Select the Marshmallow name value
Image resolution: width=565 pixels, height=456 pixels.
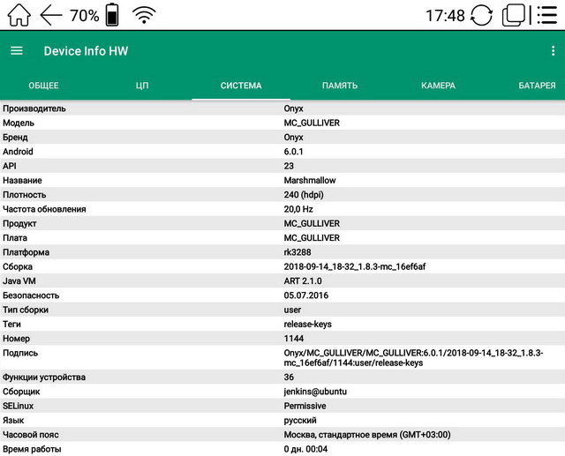pos(310,180)
